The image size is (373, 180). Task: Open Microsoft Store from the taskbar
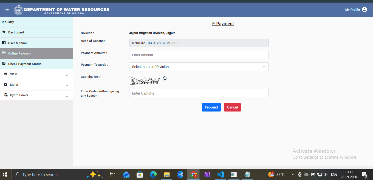pyautogui.click(x=140, y=175)
